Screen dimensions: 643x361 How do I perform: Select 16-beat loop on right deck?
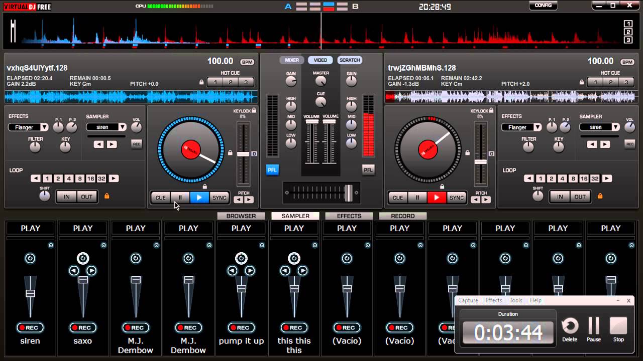pos(584,178)
